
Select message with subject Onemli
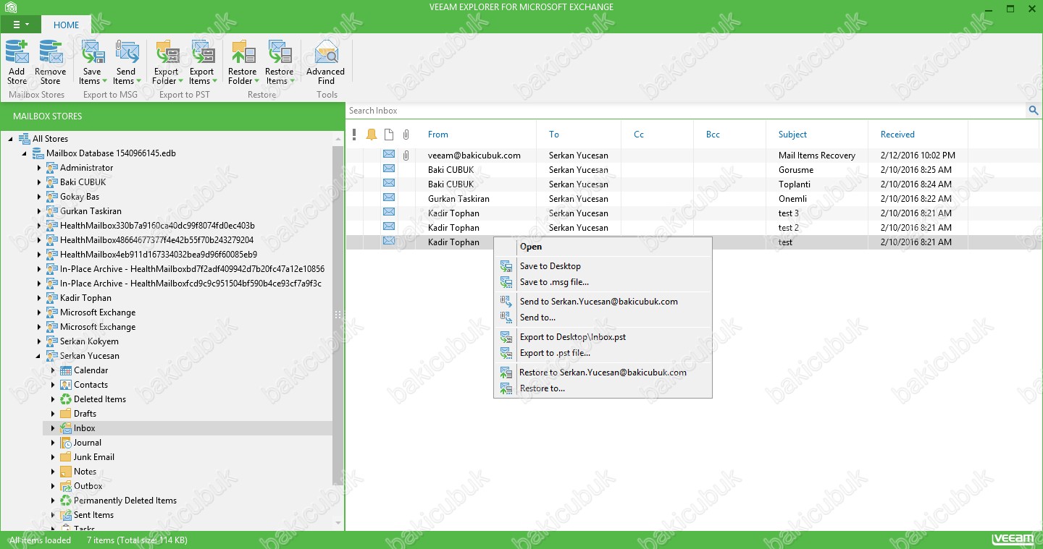point(792,199)
